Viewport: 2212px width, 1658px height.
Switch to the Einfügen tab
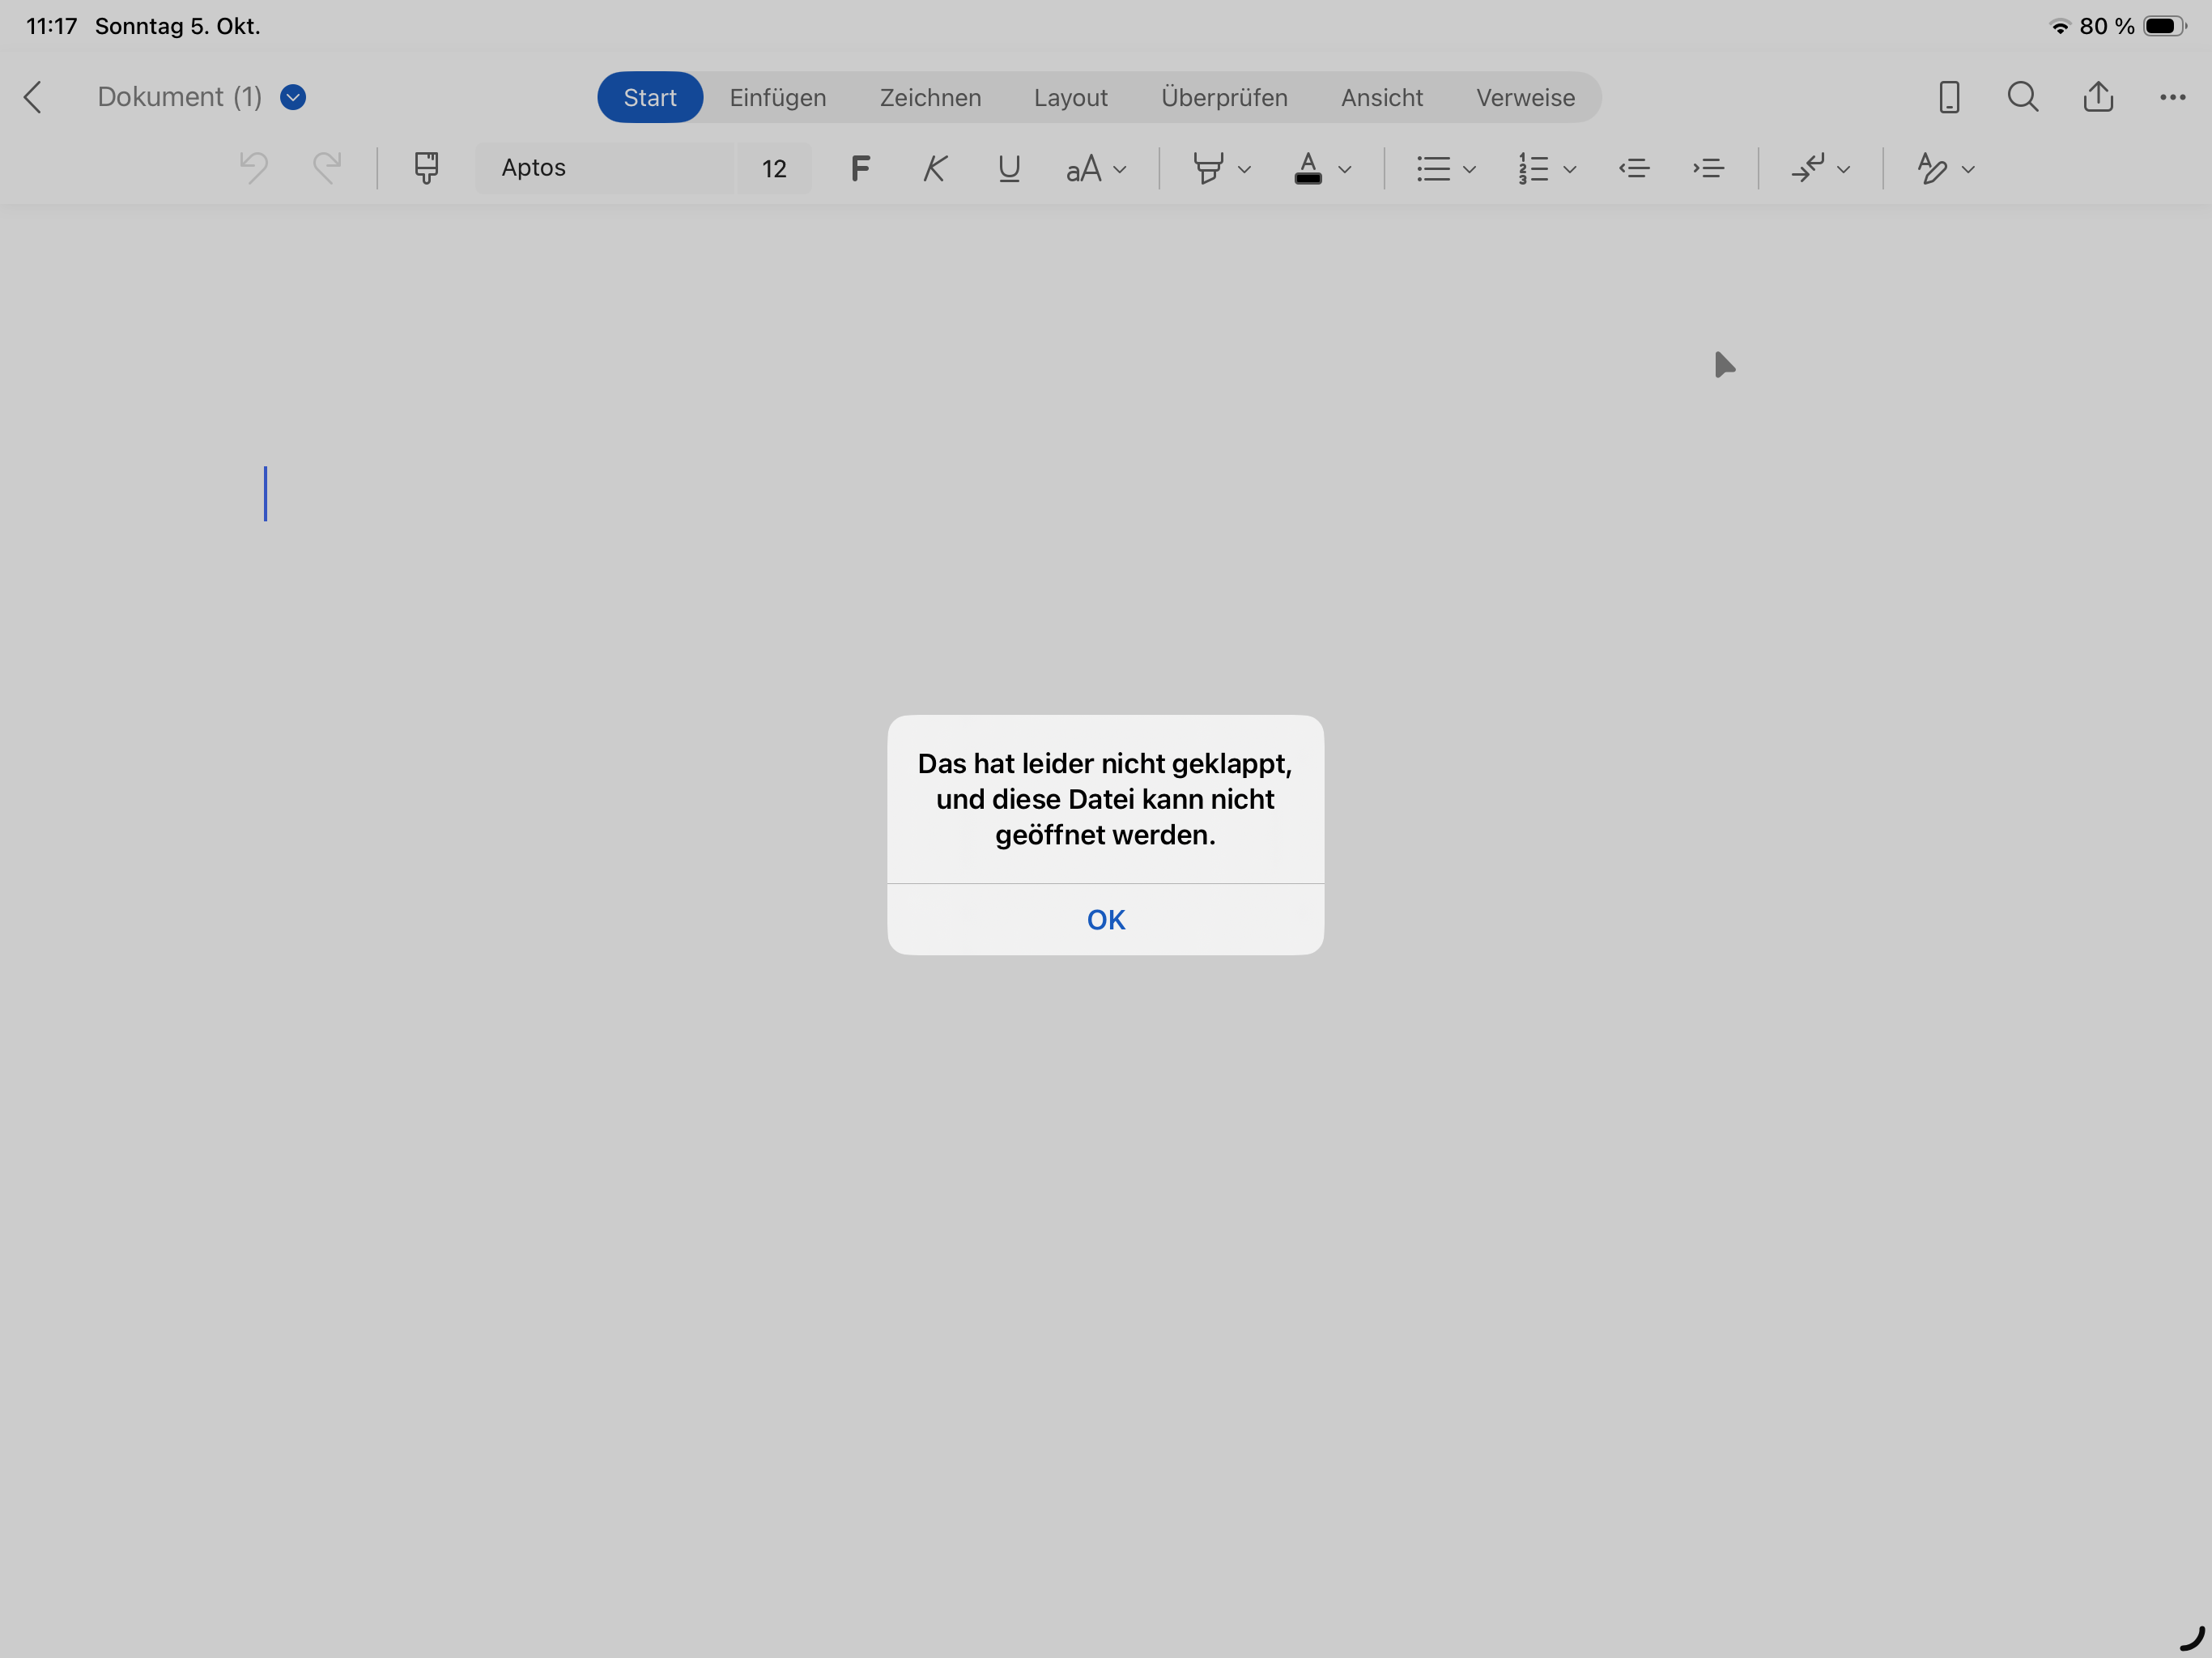click(777, 97)
